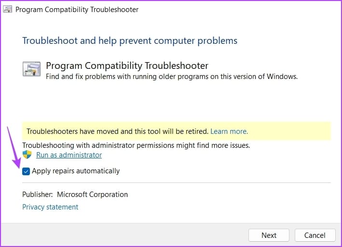Select the Program Compatibility Troubleshooter item title
The image size is (342, 247).
pyautogui.click(x=127, y=65)
